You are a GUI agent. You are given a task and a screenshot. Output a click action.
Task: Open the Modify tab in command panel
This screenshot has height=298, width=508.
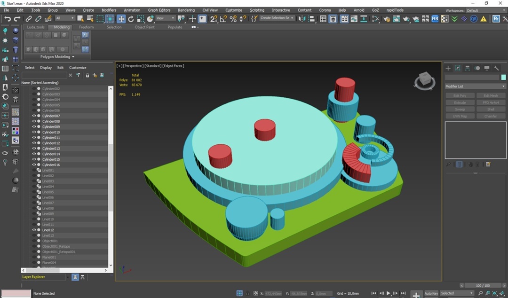pos(458,68)
